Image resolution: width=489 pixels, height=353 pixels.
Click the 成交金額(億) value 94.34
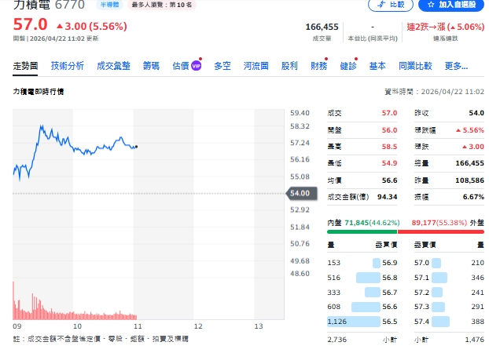(x=387, y=197)
